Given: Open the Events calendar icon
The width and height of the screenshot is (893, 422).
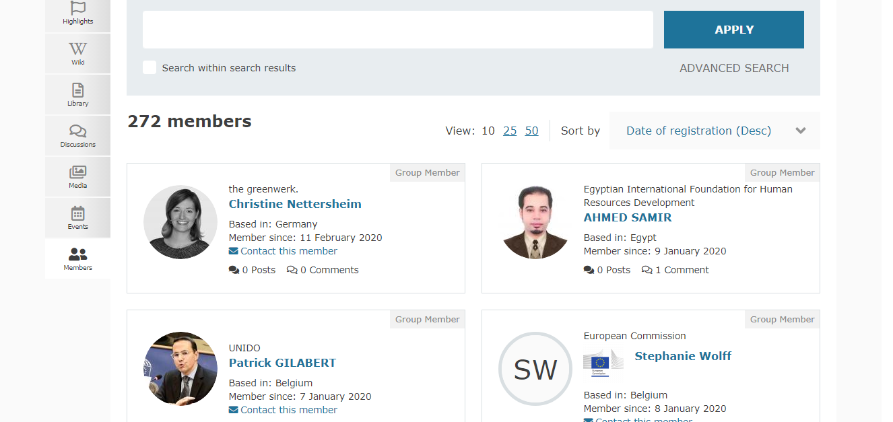Looking at the screenshot, I should pos(78,213).
